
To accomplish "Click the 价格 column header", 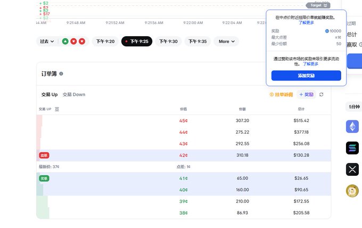I will click(183, 109).
